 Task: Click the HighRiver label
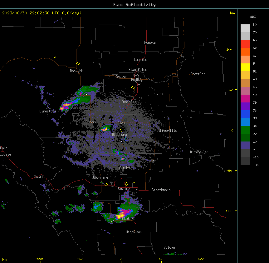click(134, 232)
